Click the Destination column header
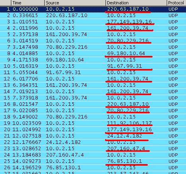Viewport: 186px width, 174px height. pos(136,3)
